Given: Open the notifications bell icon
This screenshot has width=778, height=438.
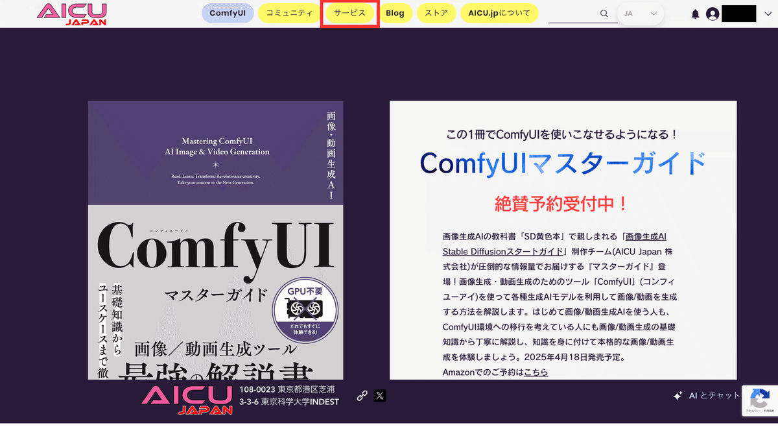Looking at the screenshot, I should (695, 14).
